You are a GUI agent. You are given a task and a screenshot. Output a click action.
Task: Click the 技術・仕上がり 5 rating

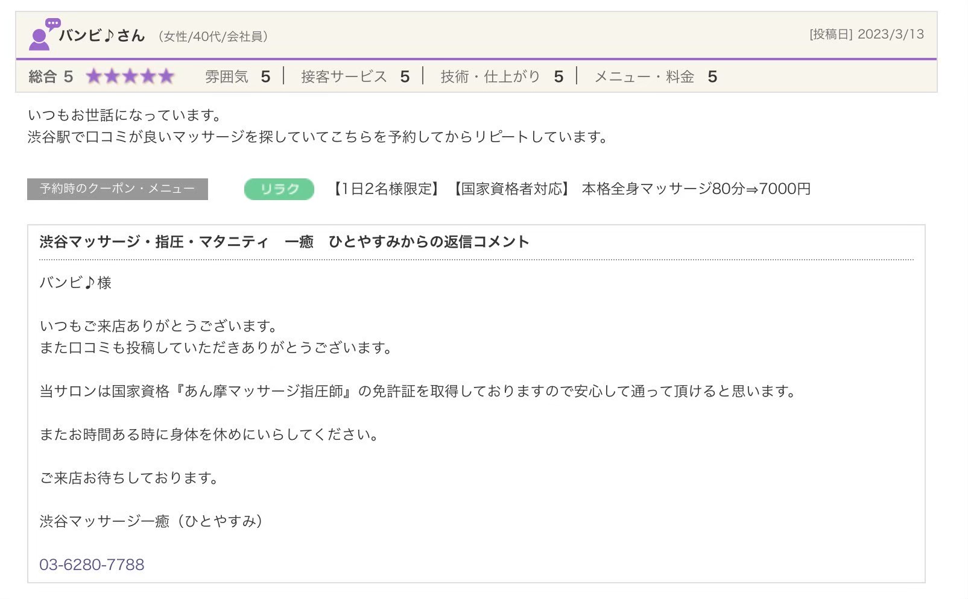(502, 77)
